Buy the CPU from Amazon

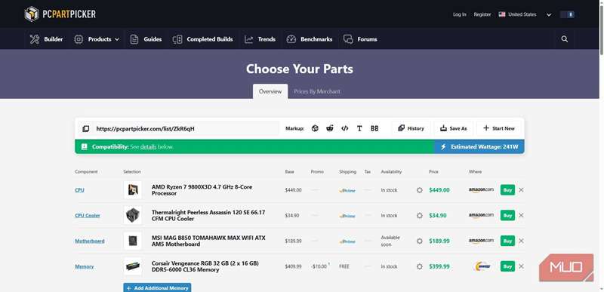pyautogui.click(x=507, y=190)
